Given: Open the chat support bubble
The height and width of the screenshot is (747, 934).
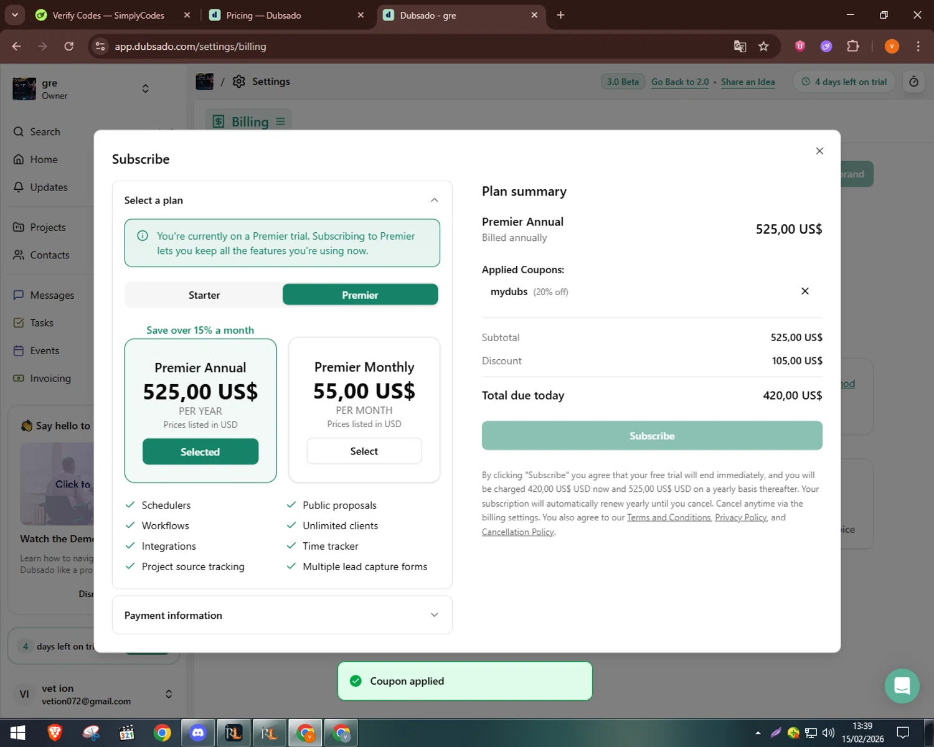Looking at the screenshot, I should [x=902, y=685].
